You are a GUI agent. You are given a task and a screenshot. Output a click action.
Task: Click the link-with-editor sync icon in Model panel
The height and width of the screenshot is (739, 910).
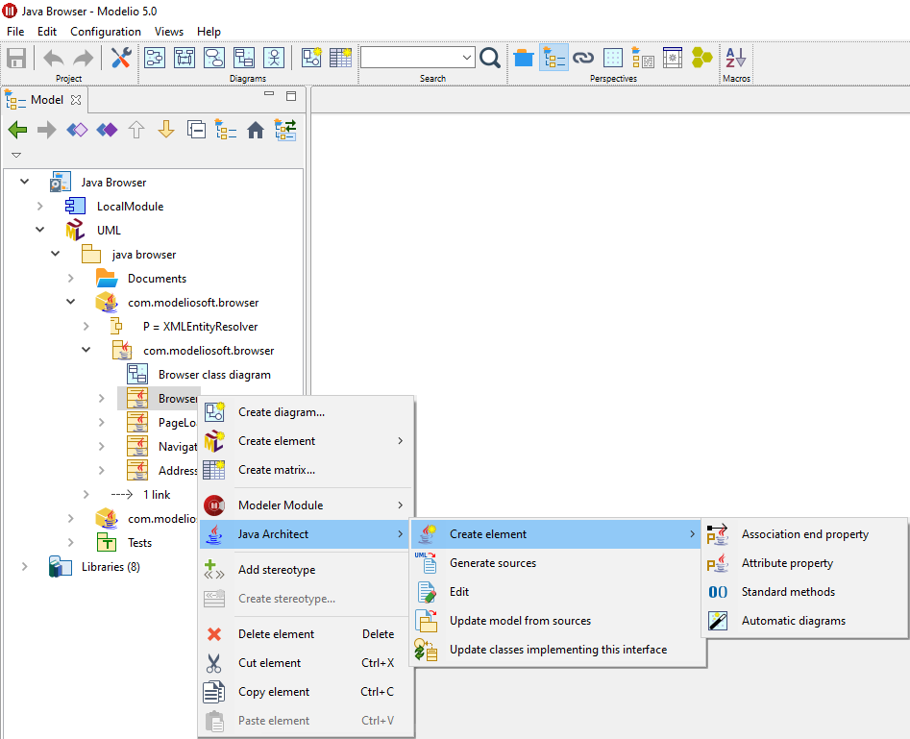[x=285, y=130]
